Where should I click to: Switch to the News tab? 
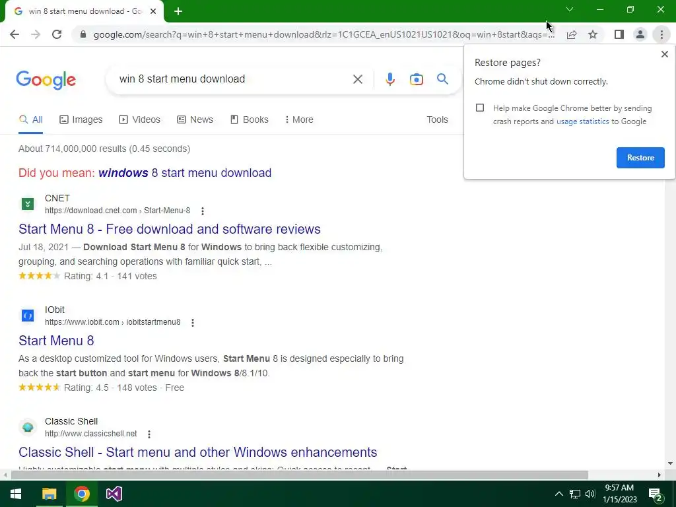195,120
